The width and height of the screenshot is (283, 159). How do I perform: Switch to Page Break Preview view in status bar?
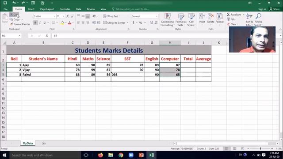click(x=242, y=148)
